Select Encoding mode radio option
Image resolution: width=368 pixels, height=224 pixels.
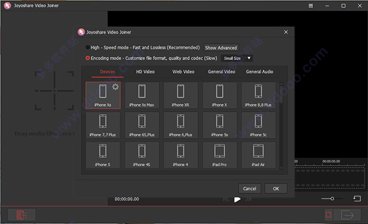coord(88,58)
